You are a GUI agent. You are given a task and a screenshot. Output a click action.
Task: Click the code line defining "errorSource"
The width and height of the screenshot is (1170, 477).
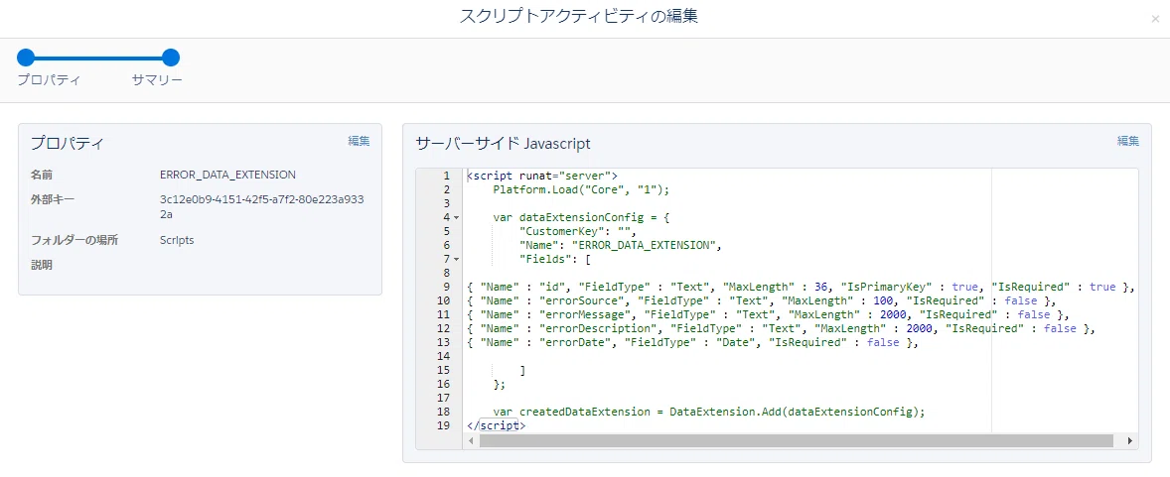pos(762,301)
